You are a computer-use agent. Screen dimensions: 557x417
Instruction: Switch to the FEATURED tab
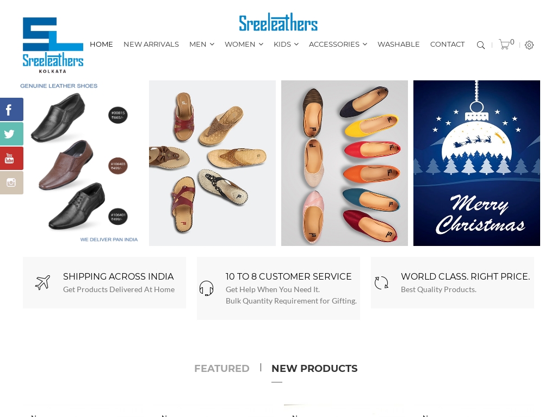[x=222, y=369]
